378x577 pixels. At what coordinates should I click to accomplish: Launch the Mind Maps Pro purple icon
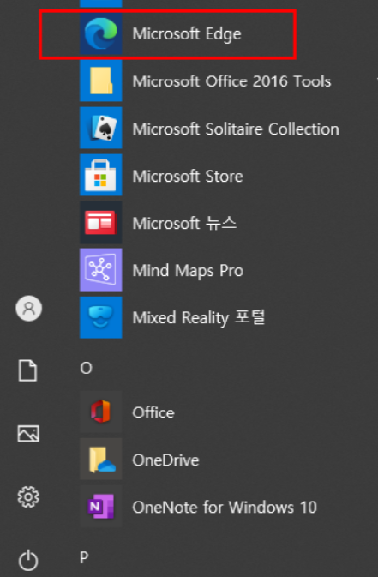click(x=101, y=269)
